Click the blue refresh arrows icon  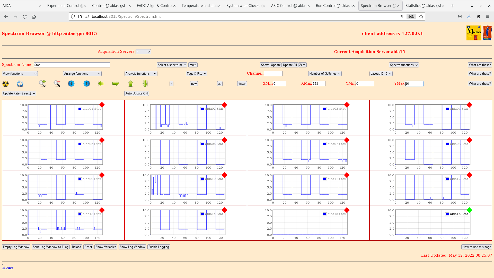coord(20,84)
